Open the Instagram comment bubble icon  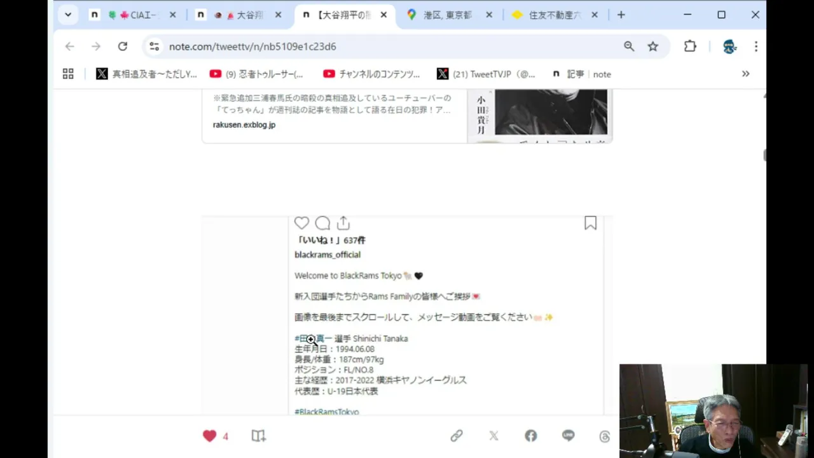322,223
